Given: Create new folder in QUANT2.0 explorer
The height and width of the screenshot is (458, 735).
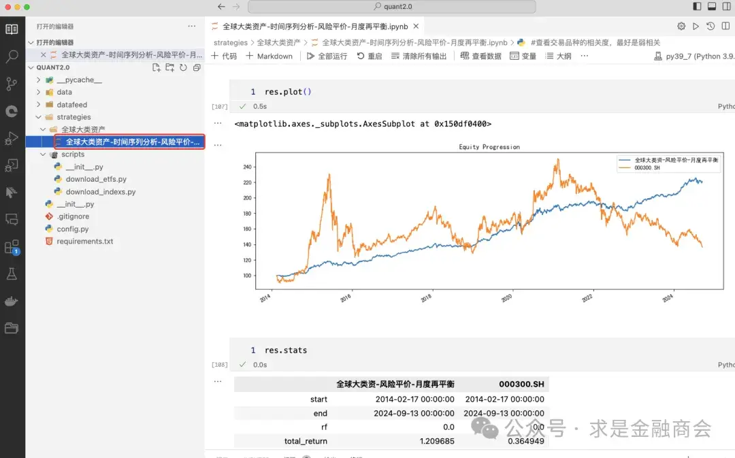Looking at the screenshot, I should point(169,67).
